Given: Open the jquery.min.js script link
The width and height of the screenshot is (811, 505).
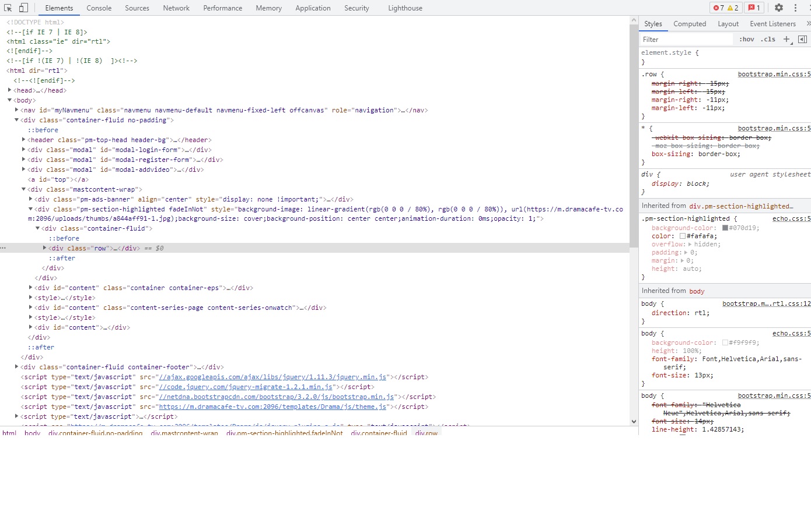Looking at the screenshot, I should pos(273,377).
